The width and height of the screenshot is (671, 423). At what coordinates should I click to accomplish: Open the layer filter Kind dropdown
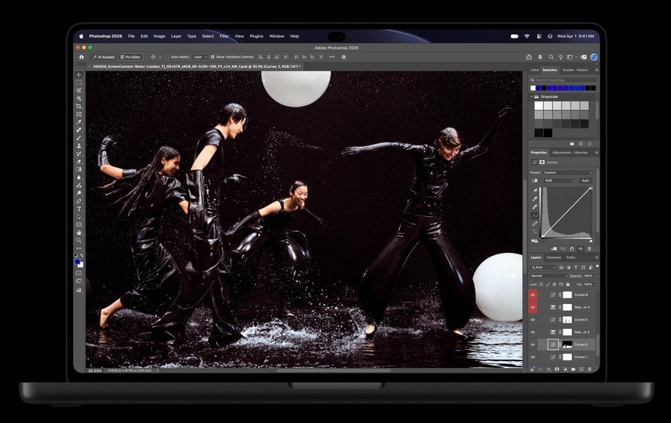[543, 267]
